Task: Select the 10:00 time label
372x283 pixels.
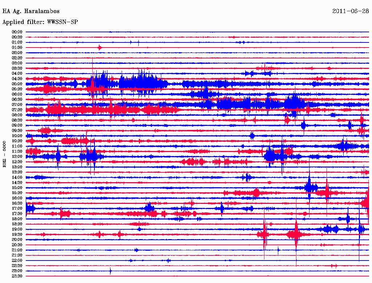Action: point(17,136)
